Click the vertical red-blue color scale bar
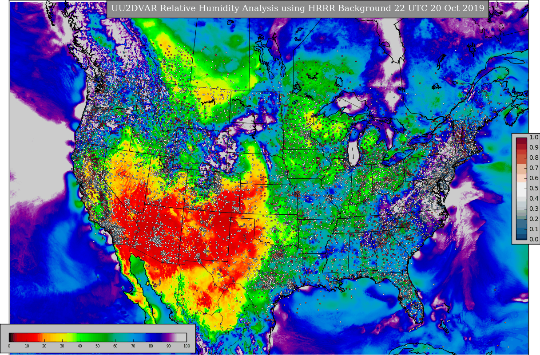 coord(521,189)
